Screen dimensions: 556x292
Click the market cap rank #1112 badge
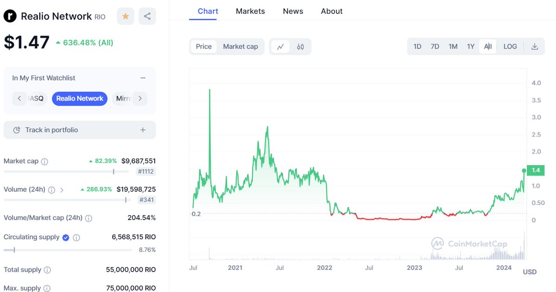[x=146, y=172]
